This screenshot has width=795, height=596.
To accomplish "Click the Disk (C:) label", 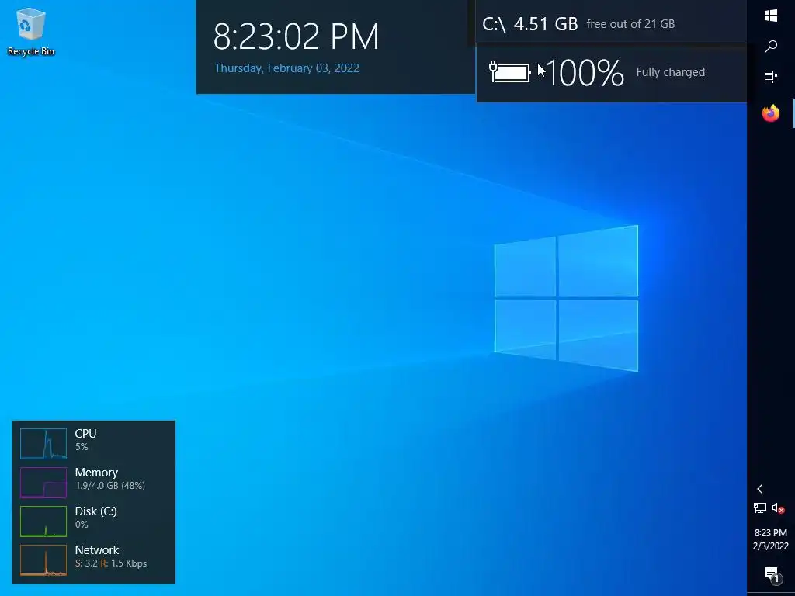I will pyautogui.click(x=95, y=511).
